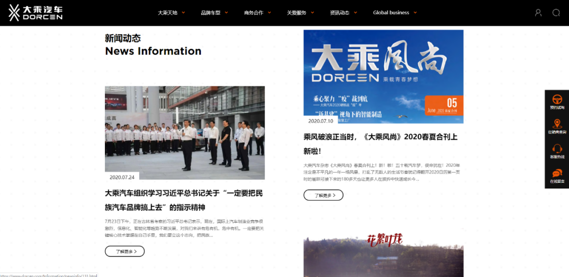
Task: Click the date label 2020.07.24
Action: click(122, 177)
